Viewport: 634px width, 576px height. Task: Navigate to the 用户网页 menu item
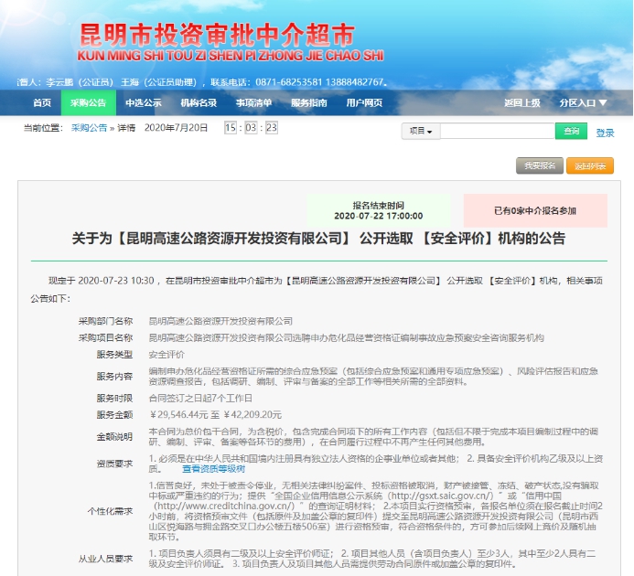[x=364, y=102]
